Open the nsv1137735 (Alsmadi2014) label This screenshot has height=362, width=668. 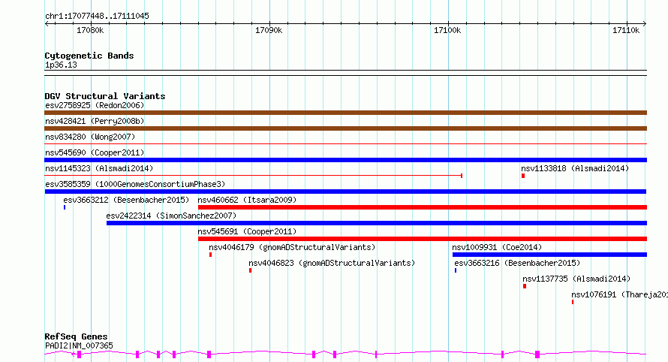(x=576, y=279)
